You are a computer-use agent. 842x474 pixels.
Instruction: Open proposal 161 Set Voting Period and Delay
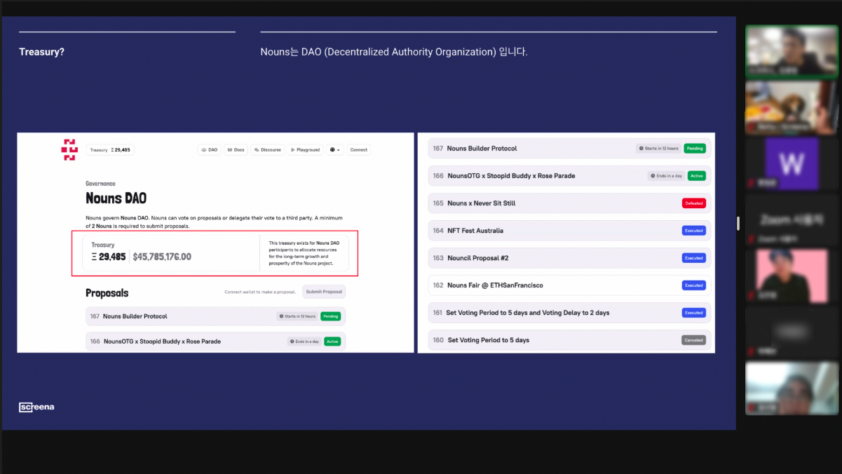[x=569, y=313]
